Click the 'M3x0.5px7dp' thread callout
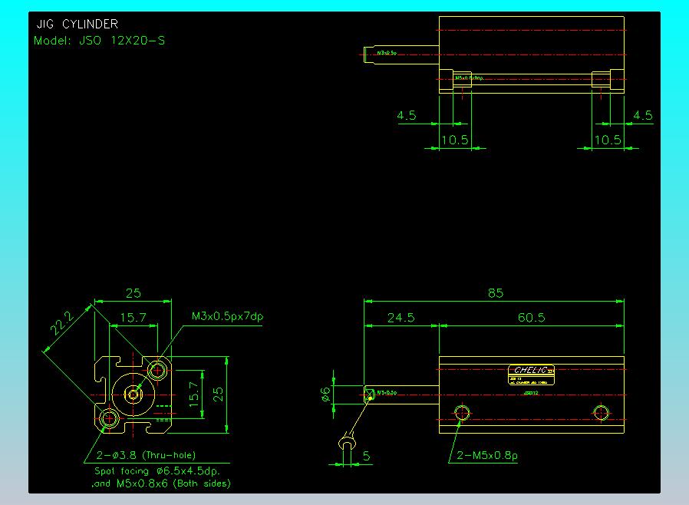The image size is (689, 505). click(228, 316)
